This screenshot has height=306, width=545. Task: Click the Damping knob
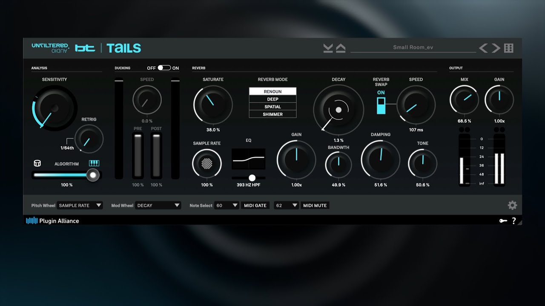coord(381,160)
